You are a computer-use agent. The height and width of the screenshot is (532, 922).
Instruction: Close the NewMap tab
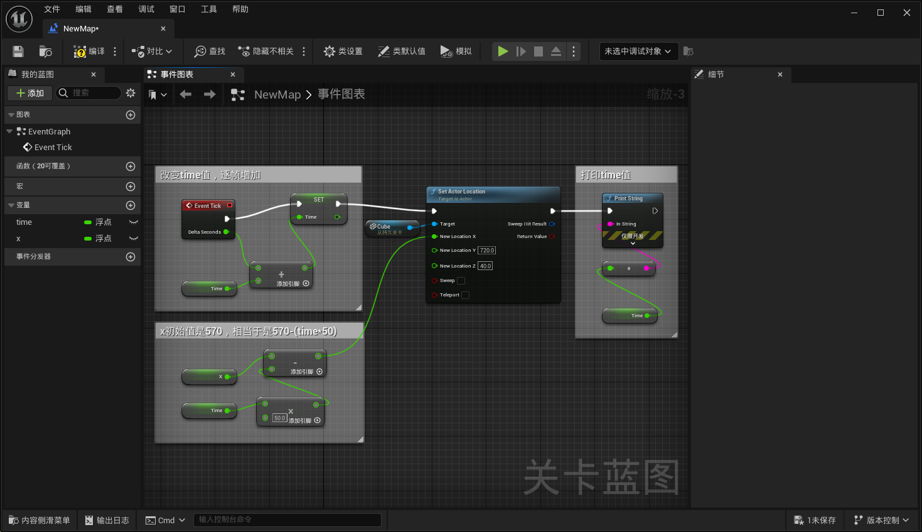click(163, 29)
